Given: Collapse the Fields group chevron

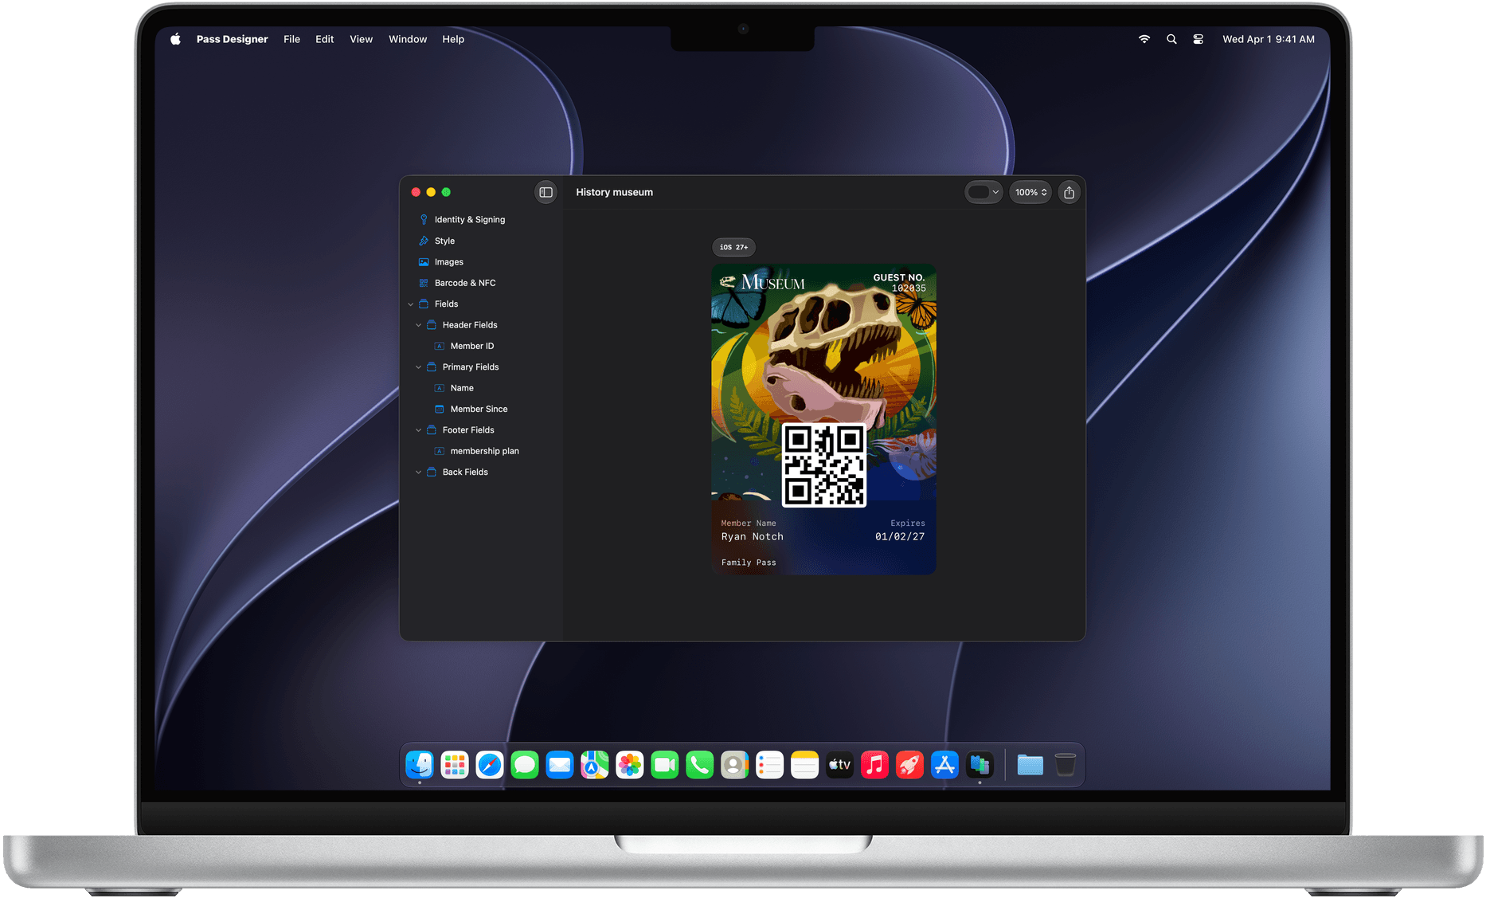Looking at the screenshot, I should tap(411, 304).
